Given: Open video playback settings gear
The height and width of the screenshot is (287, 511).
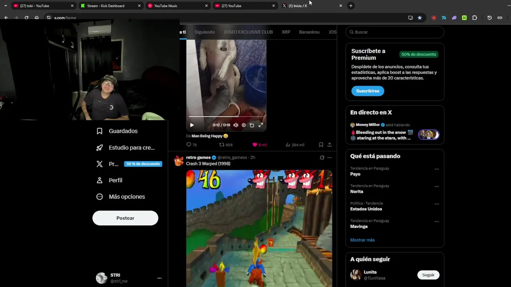Looking at the screenshot, I should (244, 125).
